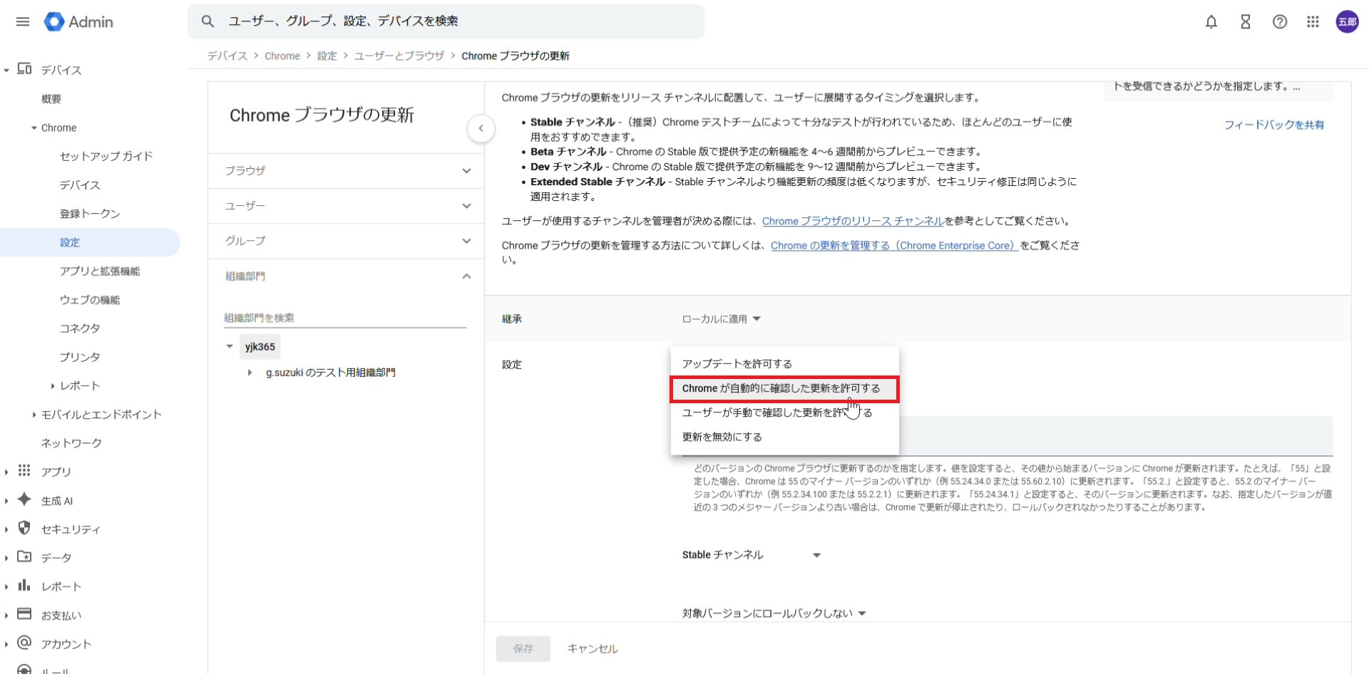This screenshot has width=1369, height=674.
Task: Click the Google Admin logo
Action: point(78,22)
